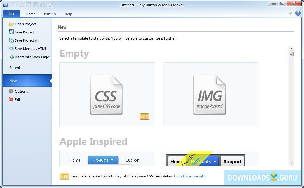This screenshot has height=188, width=304.
Task: Open the quick access toolbar customize dropdown
Action: 51,5
